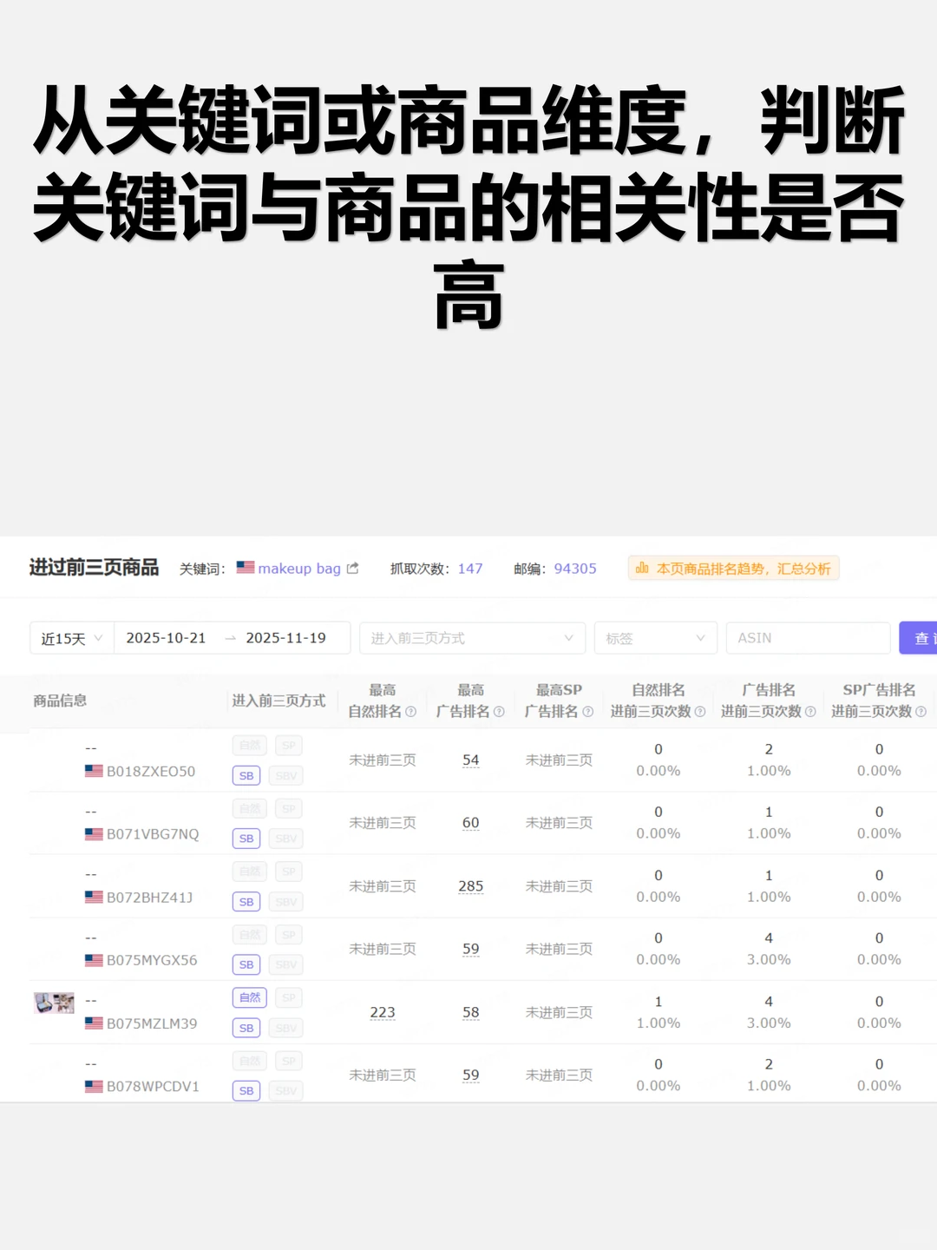This screenshot has height=1250, width=937.
Task: Click inside the ASIN input field
Action: click(x=807, y=638)
